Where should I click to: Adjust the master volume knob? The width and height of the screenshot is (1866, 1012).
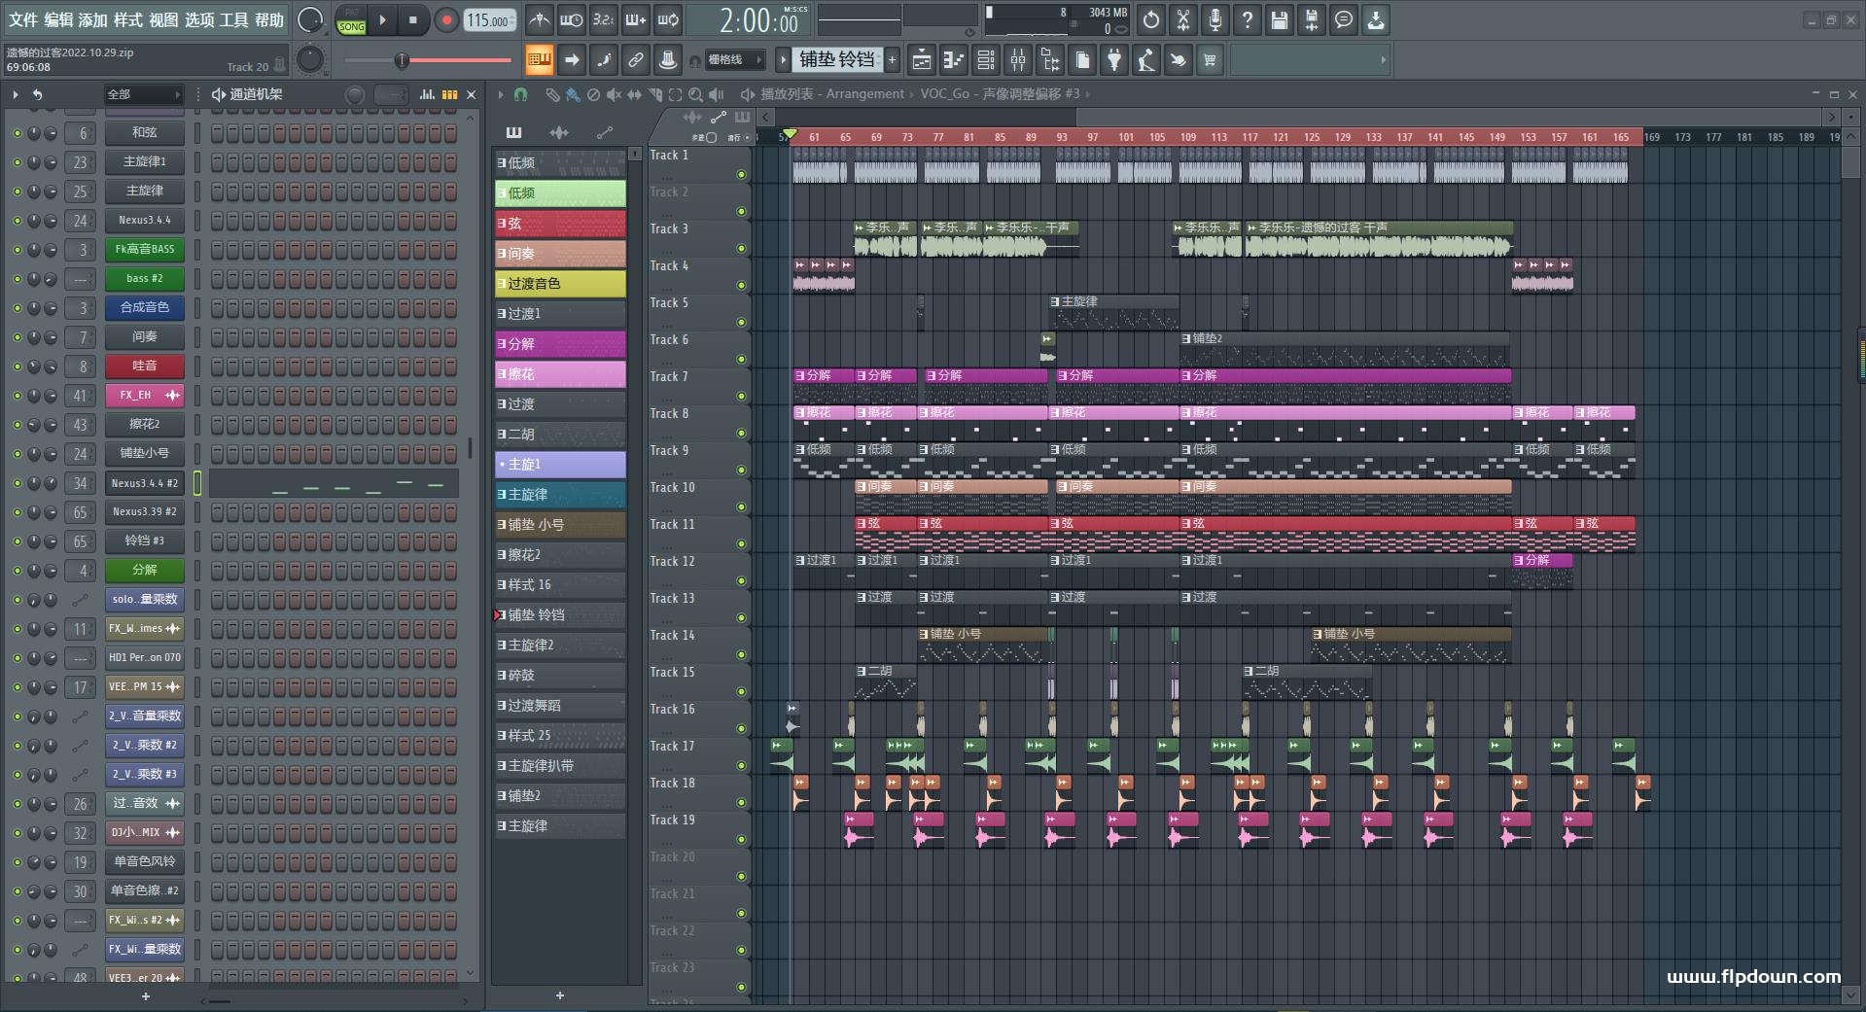(x=310, y=19)
